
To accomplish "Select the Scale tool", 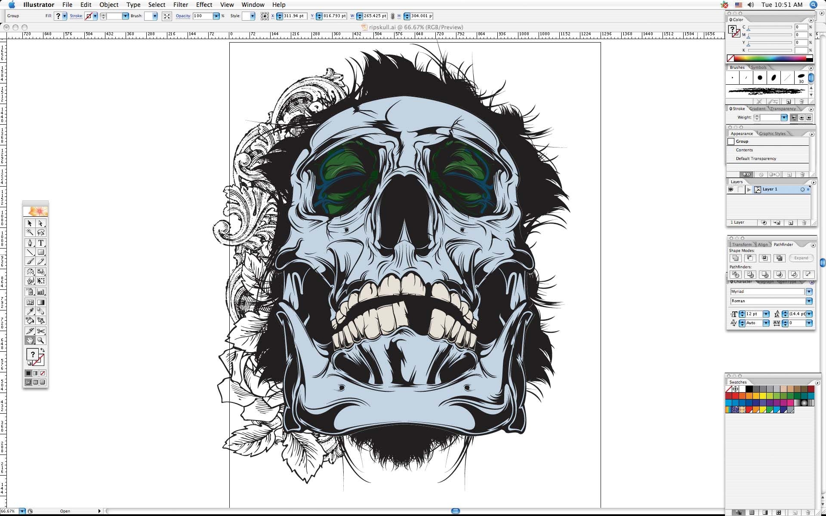I will [41, 272].
